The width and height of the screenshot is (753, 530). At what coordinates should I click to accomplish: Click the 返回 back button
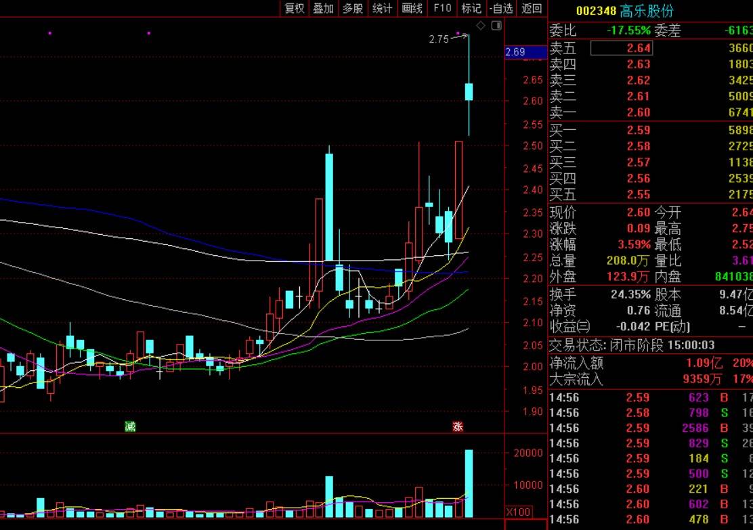pyautogui.click(x=532, y=8)
